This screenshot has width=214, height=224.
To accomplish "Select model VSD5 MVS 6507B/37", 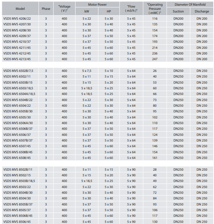I will pos(18,141).
